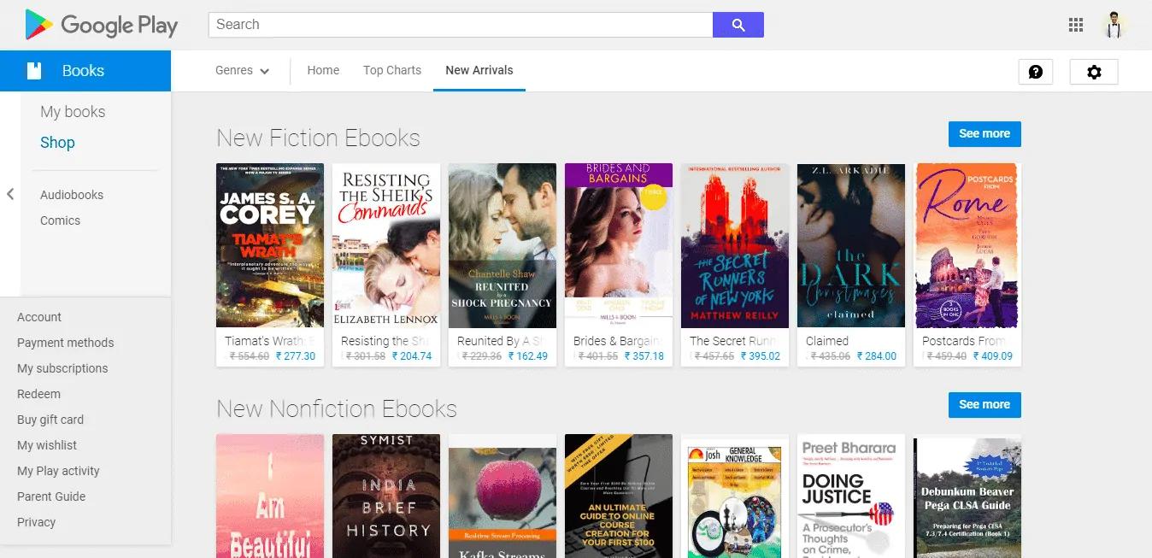Open the Google apps grid icon

1075,25
